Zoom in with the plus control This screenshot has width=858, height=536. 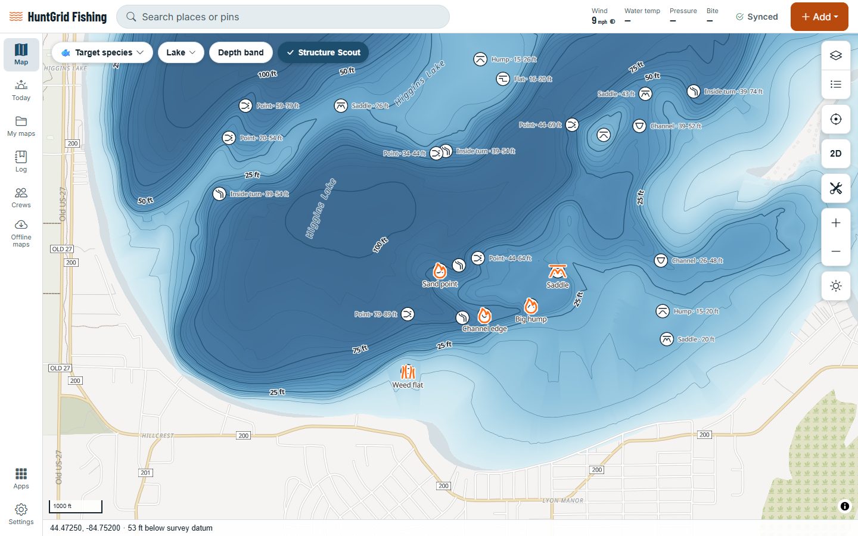(835, 223)
